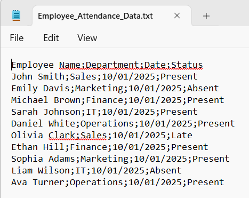Click the Daniel White Operations row
The image size is (249, 198).
(x=123, y=124)
